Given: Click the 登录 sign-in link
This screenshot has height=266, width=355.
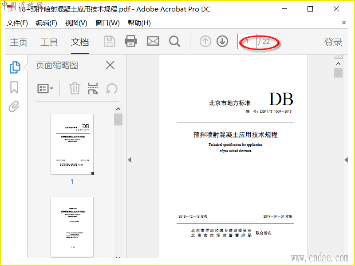Looking at the screenshot, I should click(x=333, y=42).
